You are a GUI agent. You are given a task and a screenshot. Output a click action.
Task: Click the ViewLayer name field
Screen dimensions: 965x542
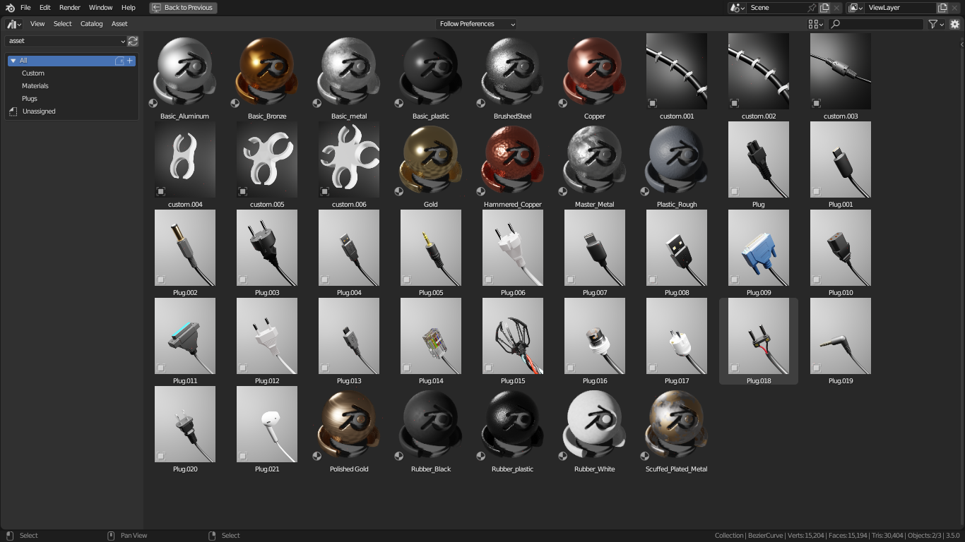[901, 8]
